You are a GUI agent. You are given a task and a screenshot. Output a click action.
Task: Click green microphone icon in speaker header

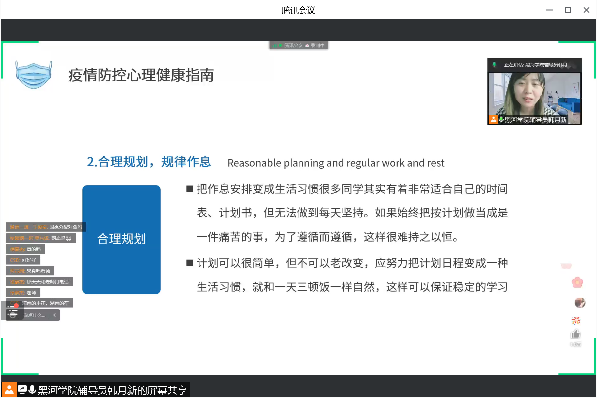click(x=494, y=65)
